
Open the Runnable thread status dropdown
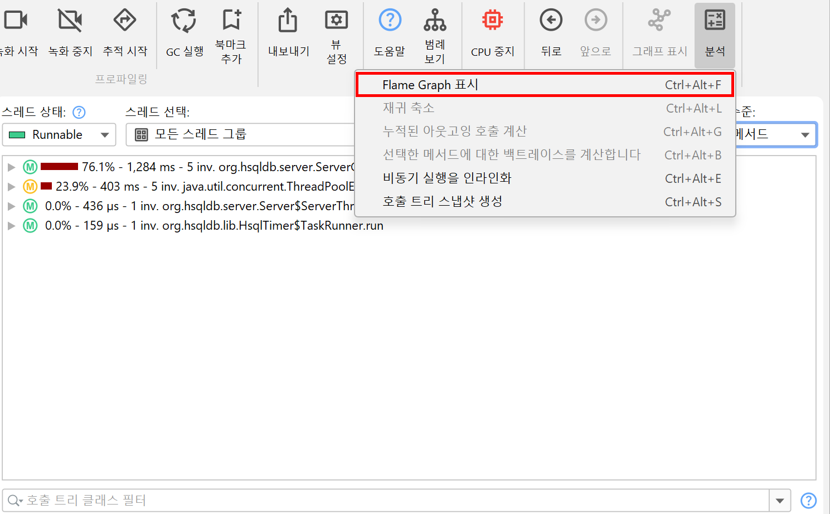point(59,135)
